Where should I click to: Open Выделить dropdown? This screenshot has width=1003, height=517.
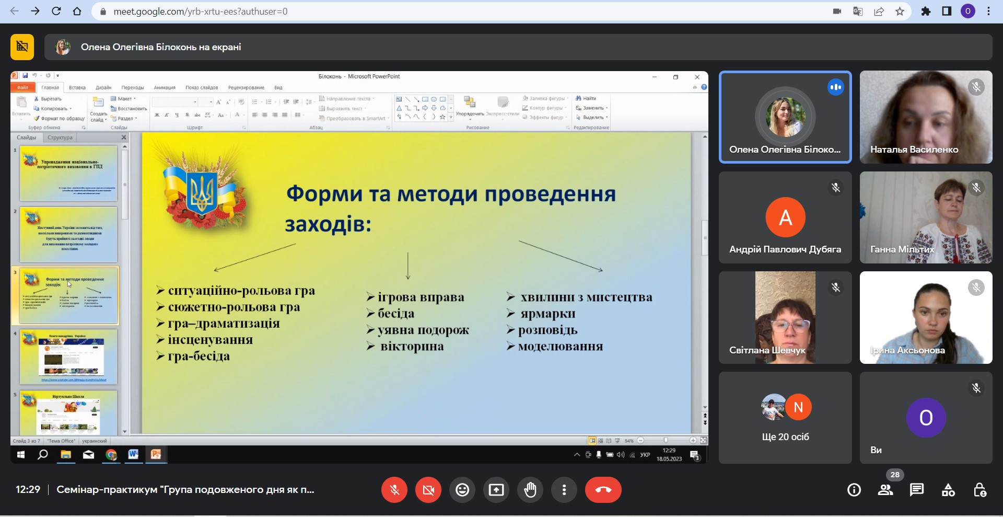(x=592, y=118)
